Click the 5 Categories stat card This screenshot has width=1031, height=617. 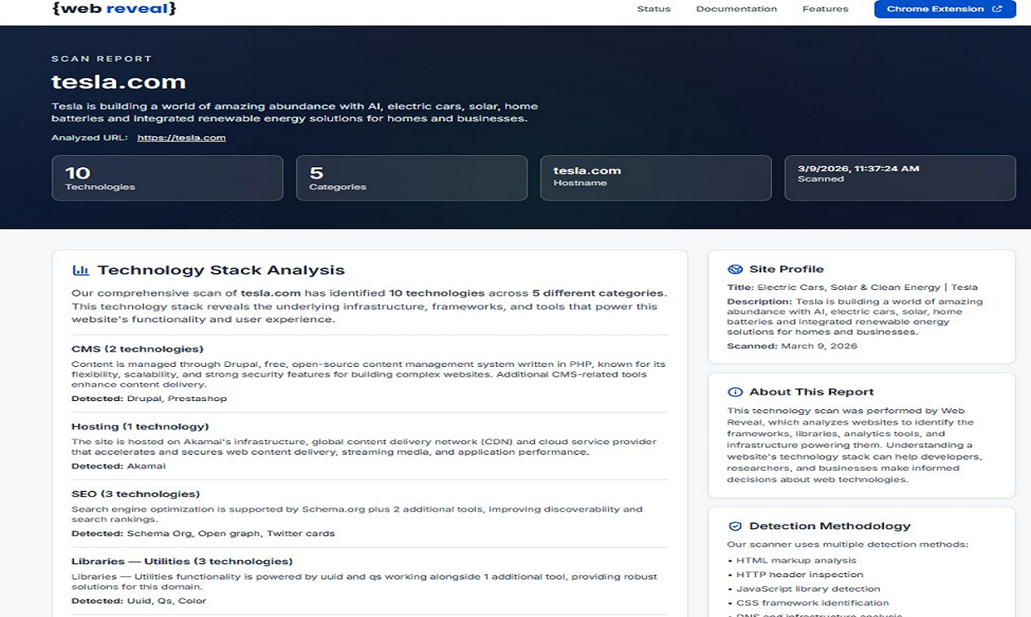tap(412, 178)
